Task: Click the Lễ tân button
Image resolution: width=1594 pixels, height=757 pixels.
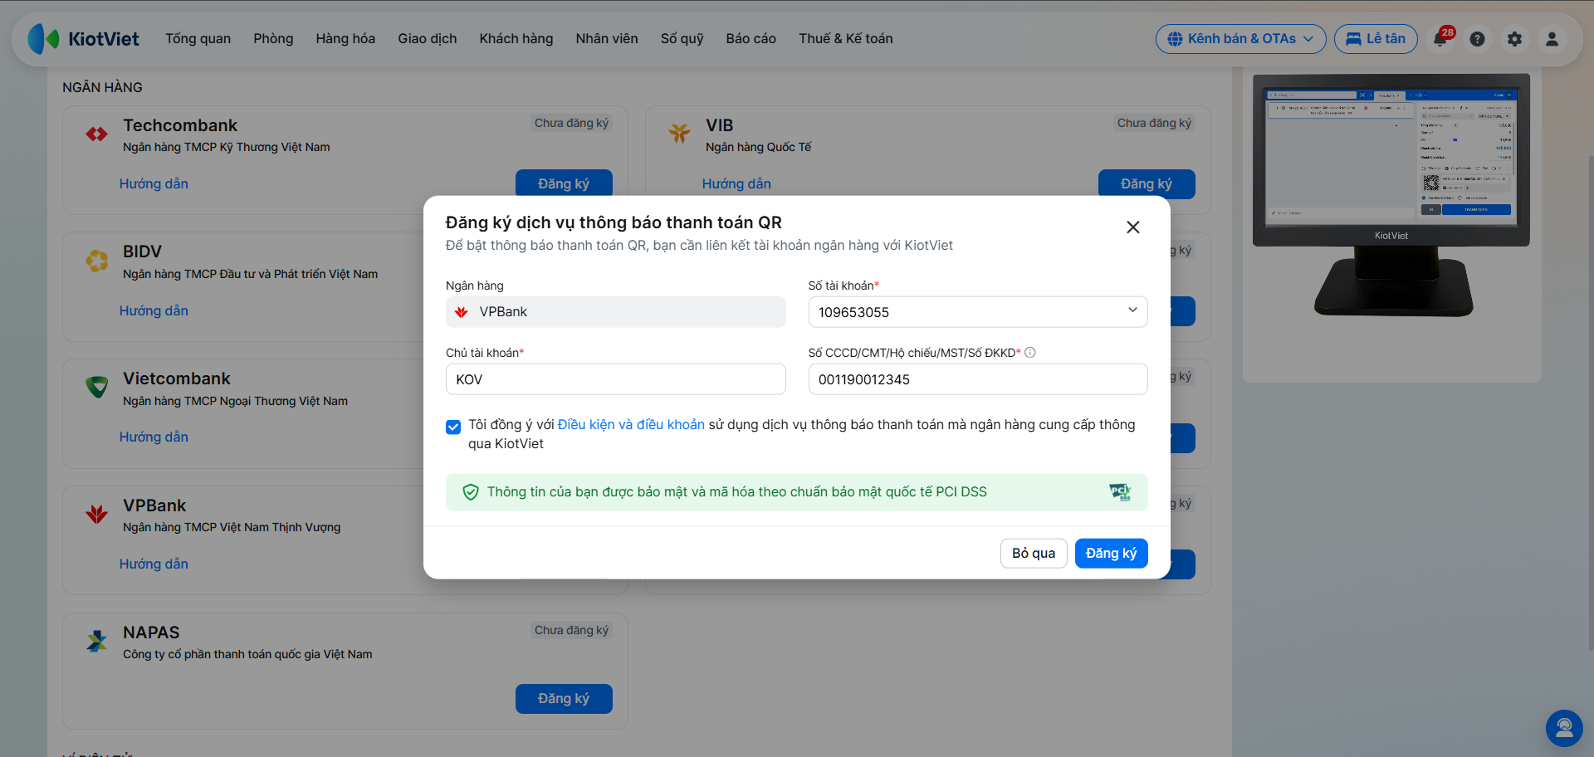Action: click(x=1376, y=39)
